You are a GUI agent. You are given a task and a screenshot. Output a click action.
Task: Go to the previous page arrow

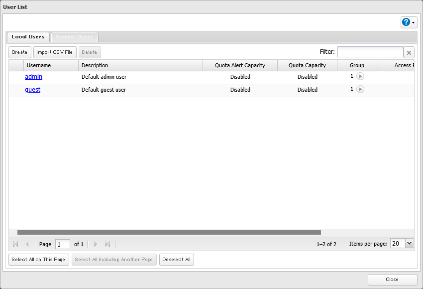[27, 244]
